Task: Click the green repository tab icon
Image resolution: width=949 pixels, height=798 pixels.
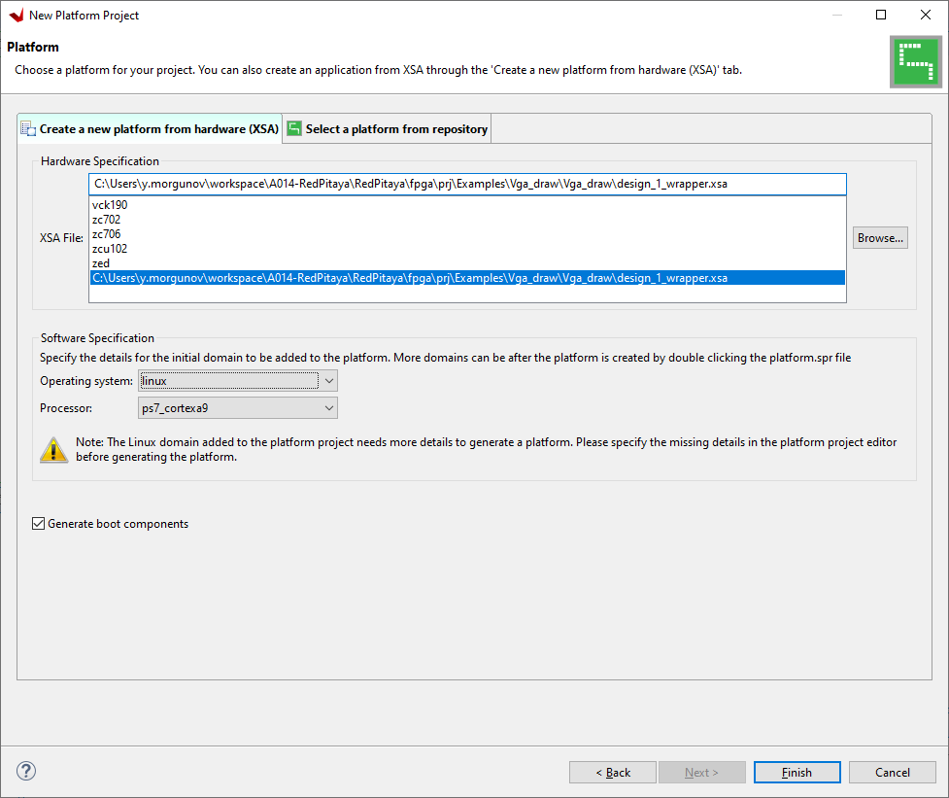Action: [294, 128]
